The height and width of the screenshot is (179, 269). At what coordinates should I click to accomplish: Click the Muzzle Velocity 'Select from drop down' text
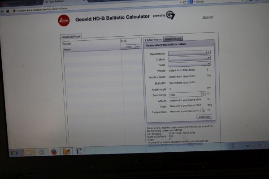182,77
